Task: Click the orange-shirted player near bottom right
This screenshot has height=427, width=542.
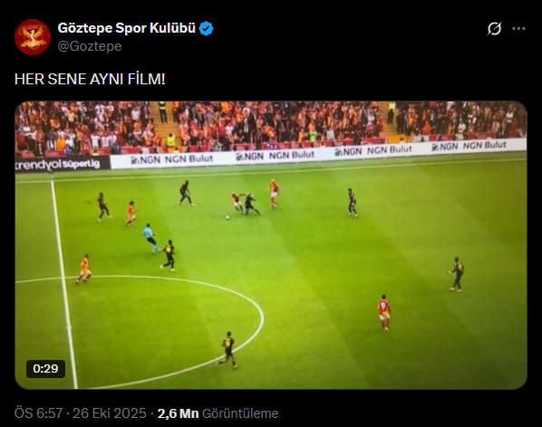Action: click(x=383, y=313)
